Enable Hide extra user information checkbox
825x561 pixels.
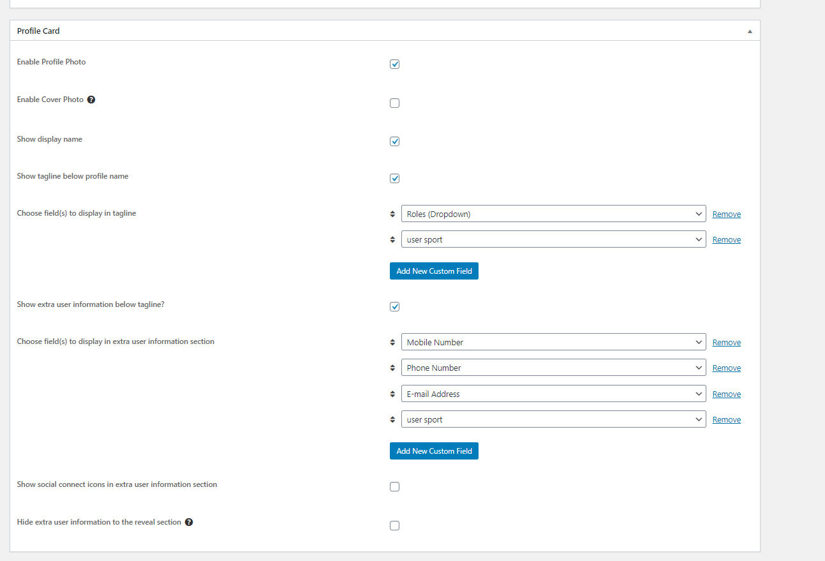tap(394, 525)
